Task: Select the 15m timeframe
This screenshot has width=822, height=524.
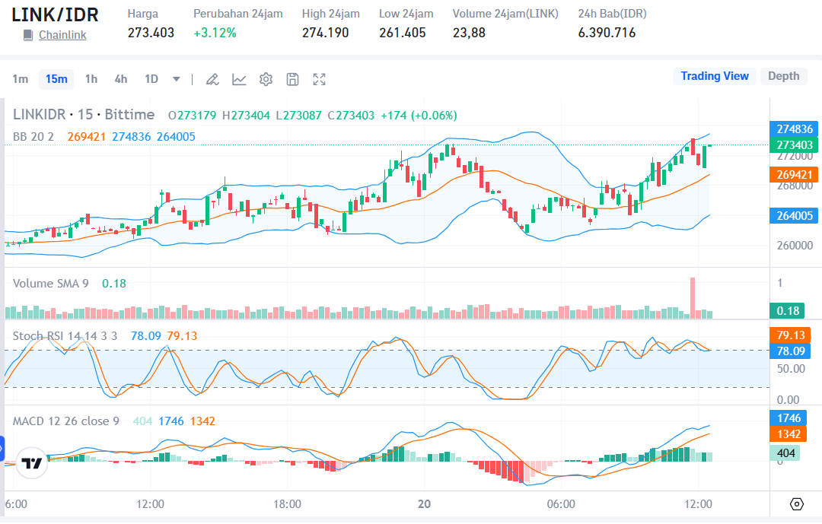Action: 56,79
